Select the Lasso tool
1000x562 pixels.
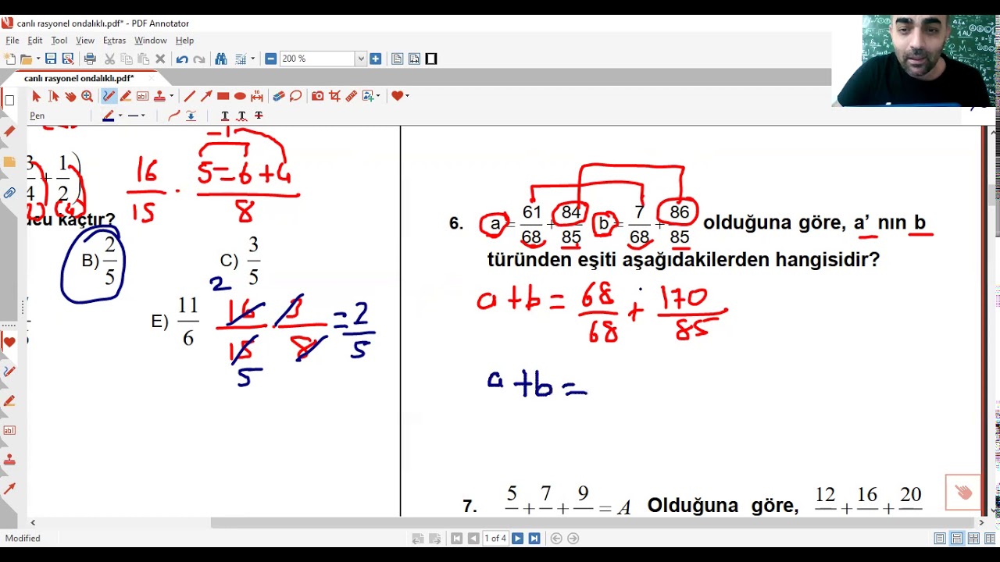click(x=295, y=96)
